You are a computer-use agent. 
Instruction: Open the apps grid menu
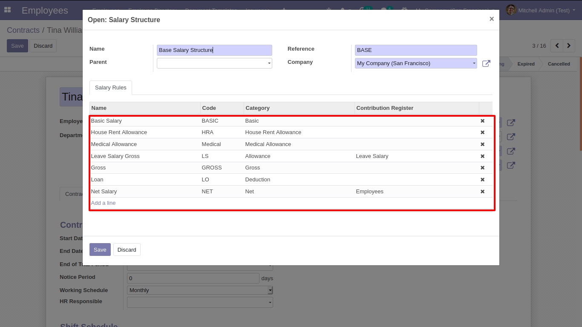7,10
